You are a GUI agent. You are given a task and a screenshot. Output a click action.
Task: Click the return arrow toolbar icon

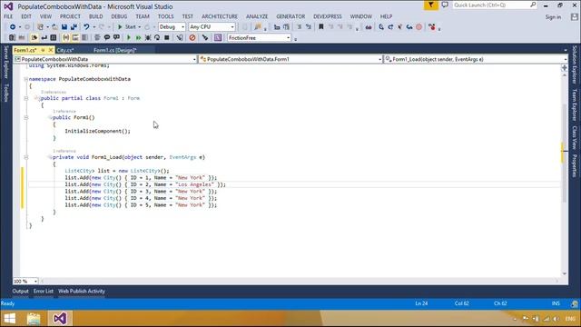click(44, 38)
